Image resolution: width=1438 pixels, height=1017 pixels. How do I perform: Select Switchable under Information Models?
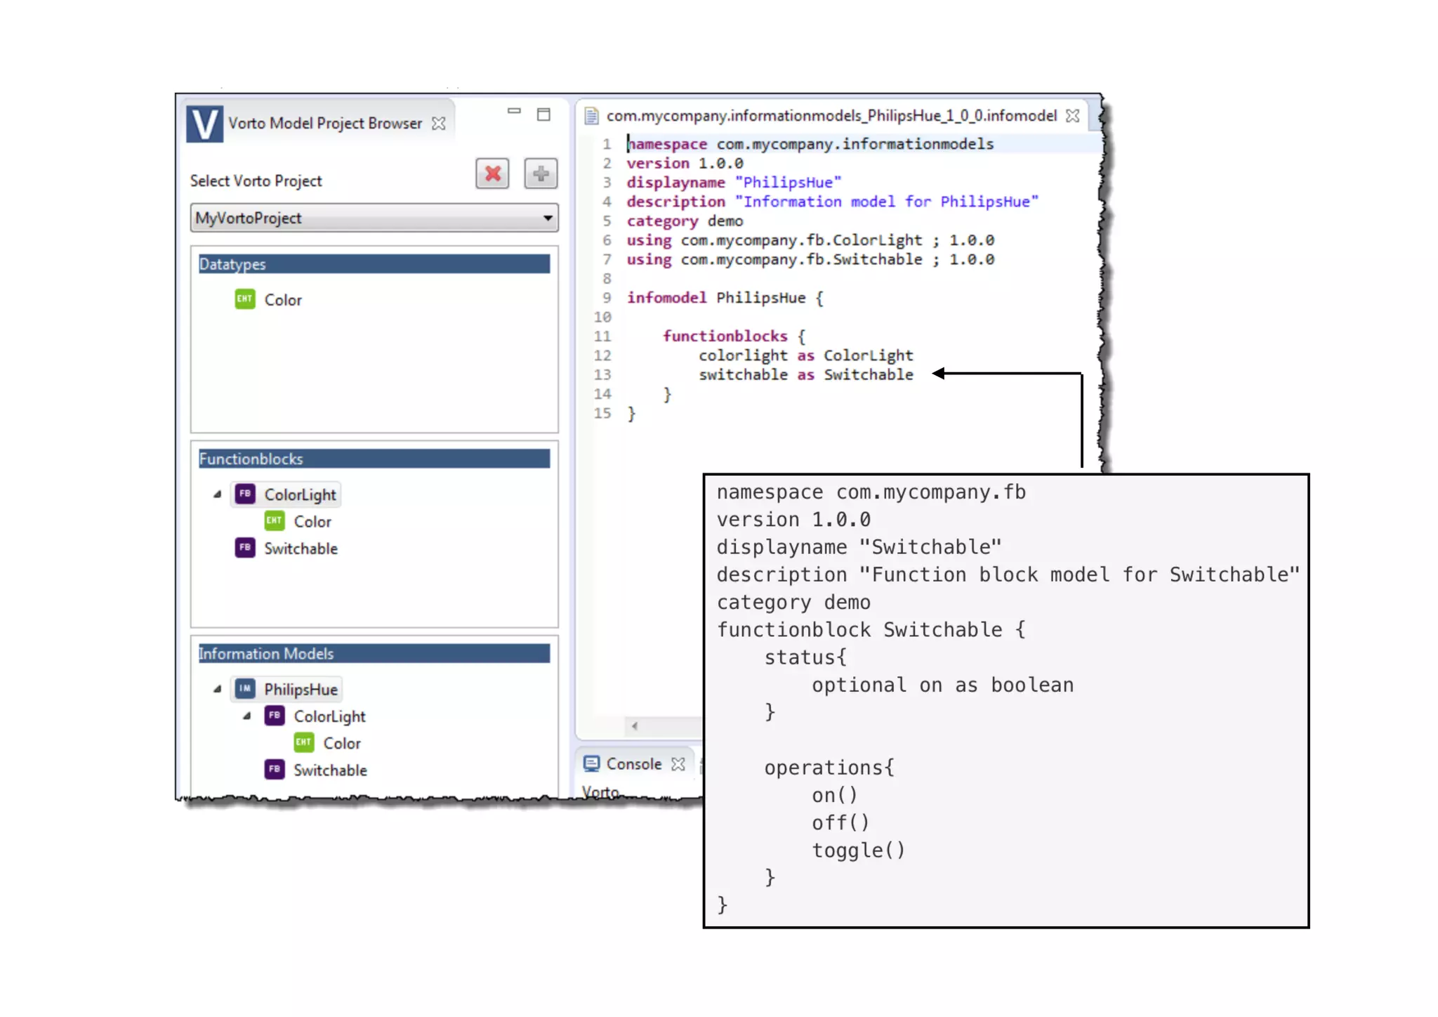[330, 770]
